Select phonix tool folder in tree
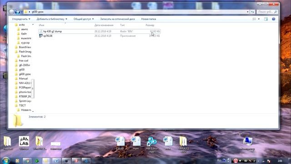Image resolution: width=291 pixels, height=164 pixels. 25,92
